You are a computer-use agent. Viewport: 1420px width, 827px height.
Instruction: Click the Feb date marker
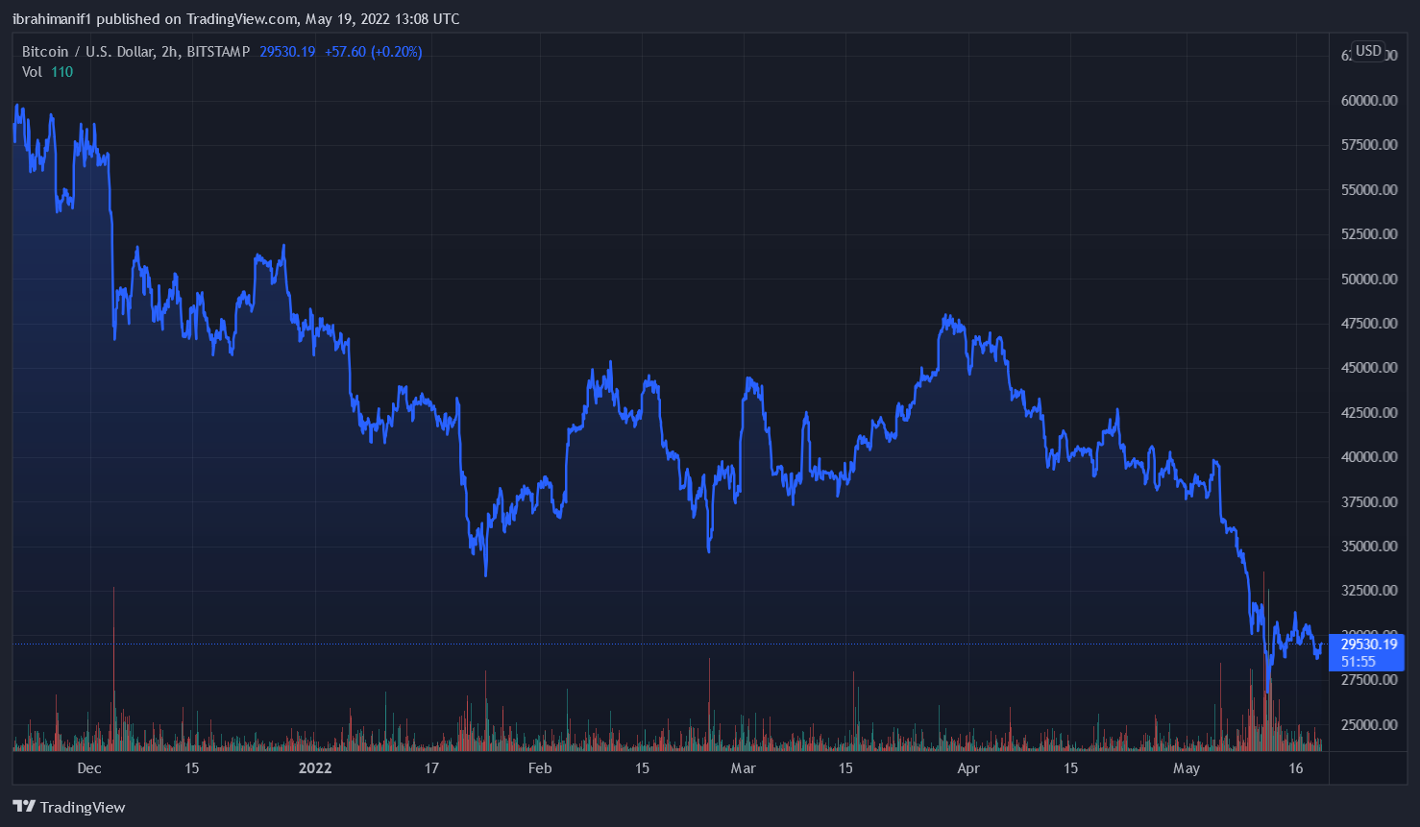point(540,768)
